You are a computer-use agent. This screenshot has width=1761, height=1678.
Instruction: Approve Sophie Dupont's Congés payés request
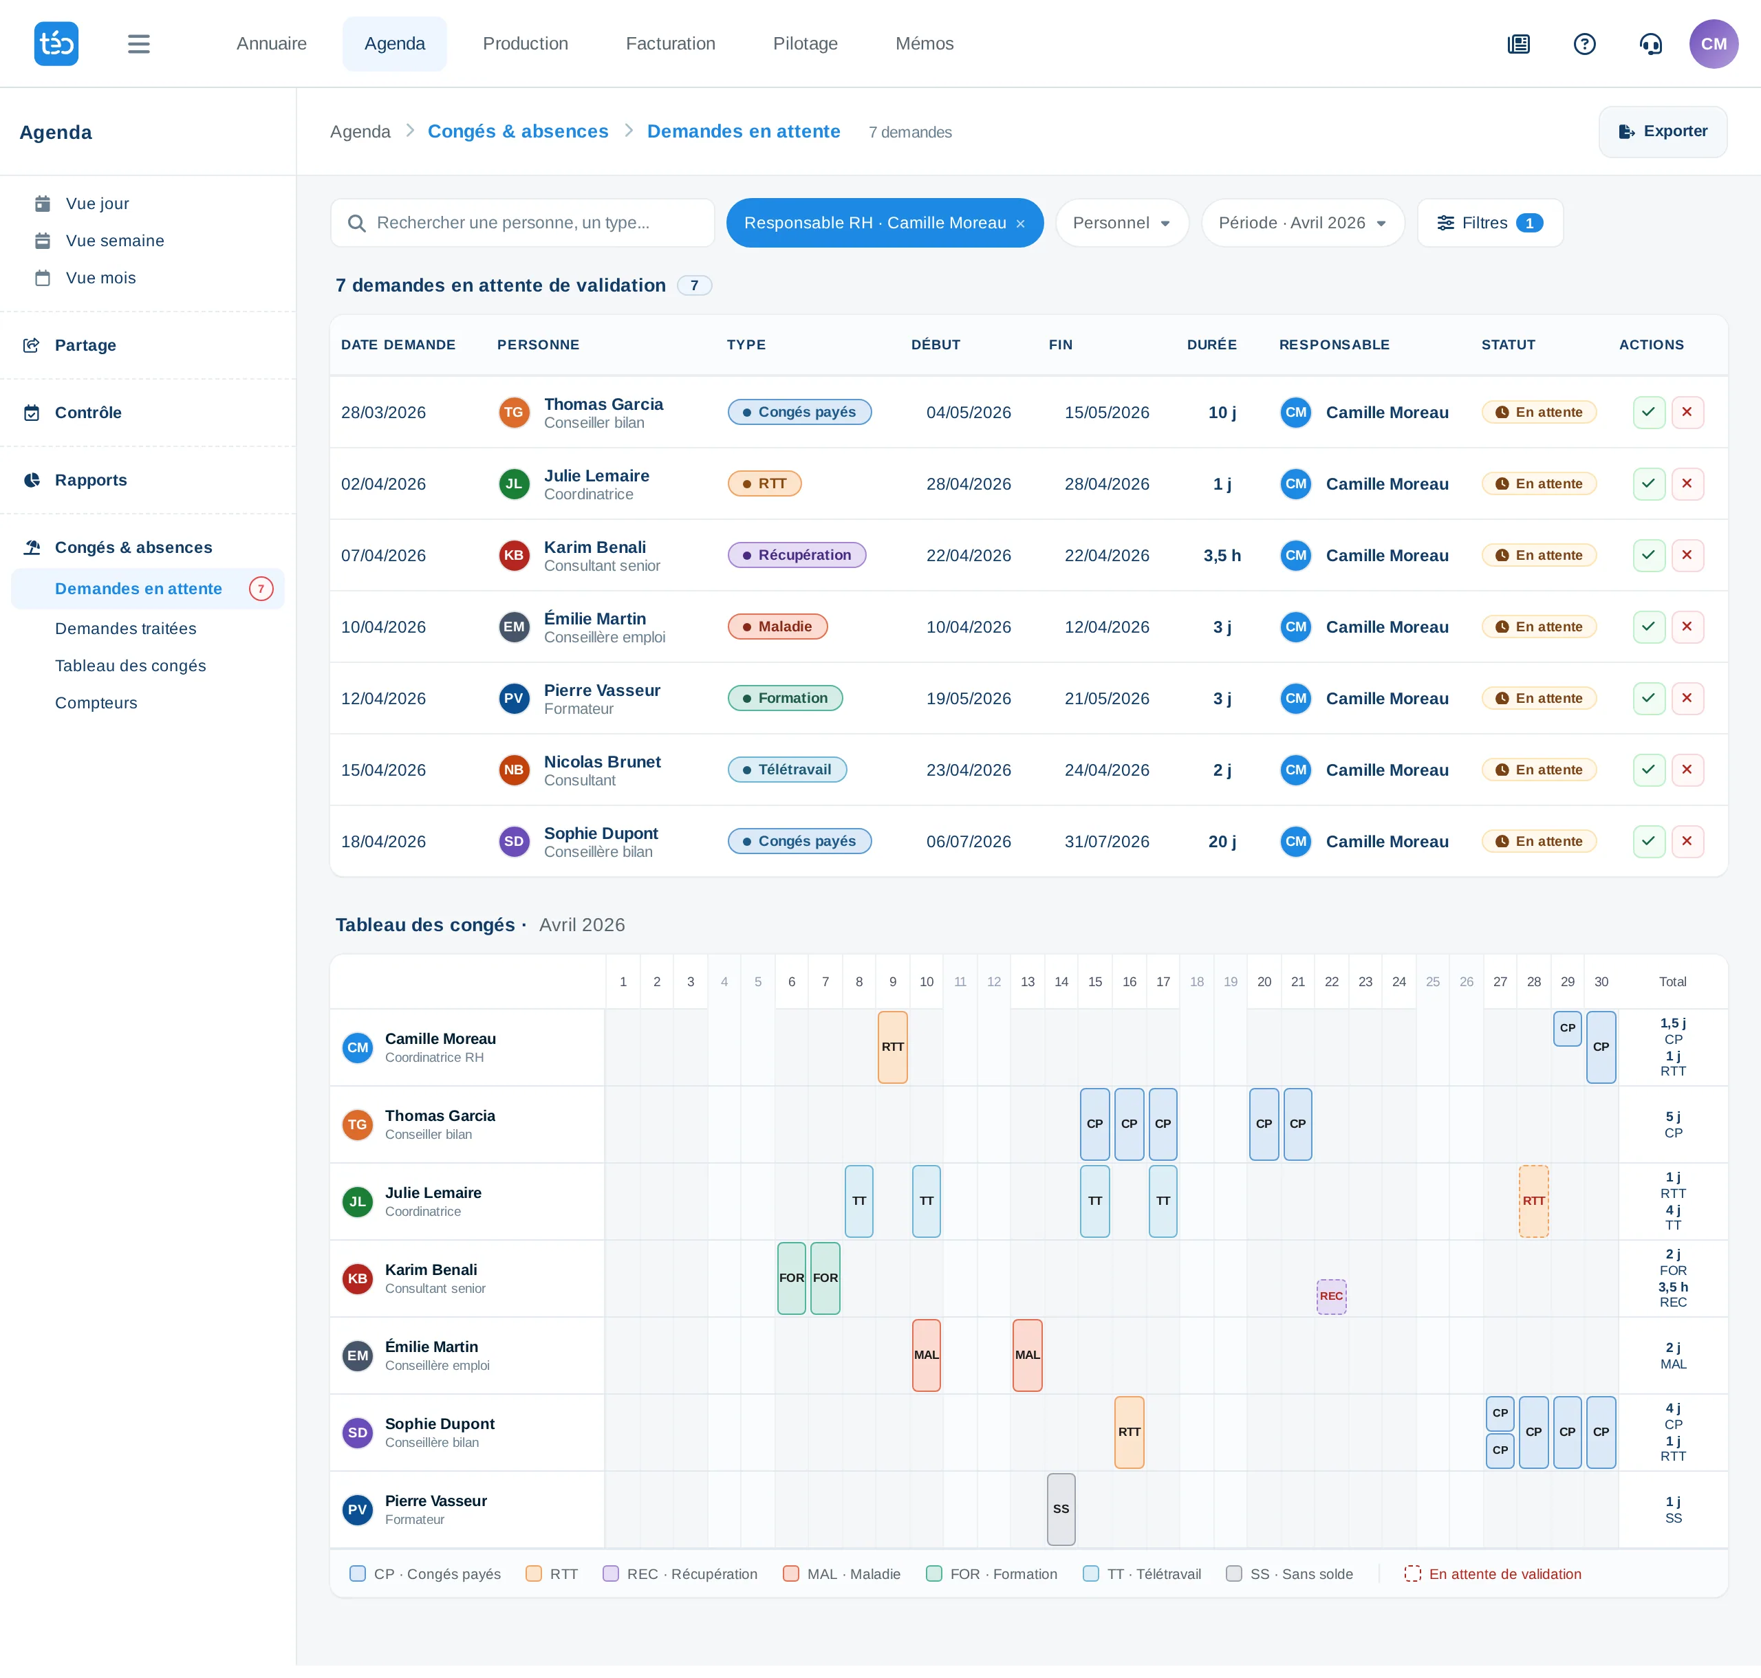tap(1648, 842)
